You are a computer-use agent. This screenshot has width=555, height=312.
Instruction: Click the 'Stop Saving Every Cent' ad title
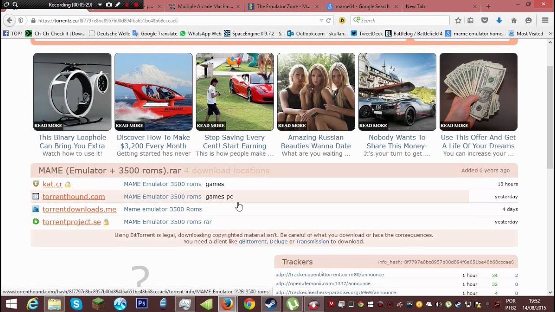tap(235, 142)
